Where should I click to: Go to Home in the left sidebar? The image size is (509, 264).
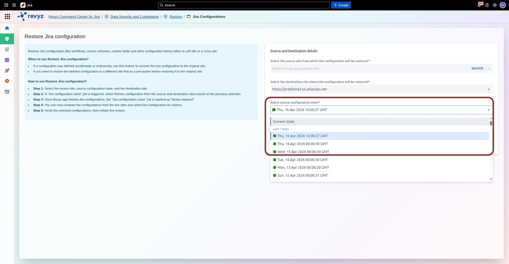click(7, 28)
